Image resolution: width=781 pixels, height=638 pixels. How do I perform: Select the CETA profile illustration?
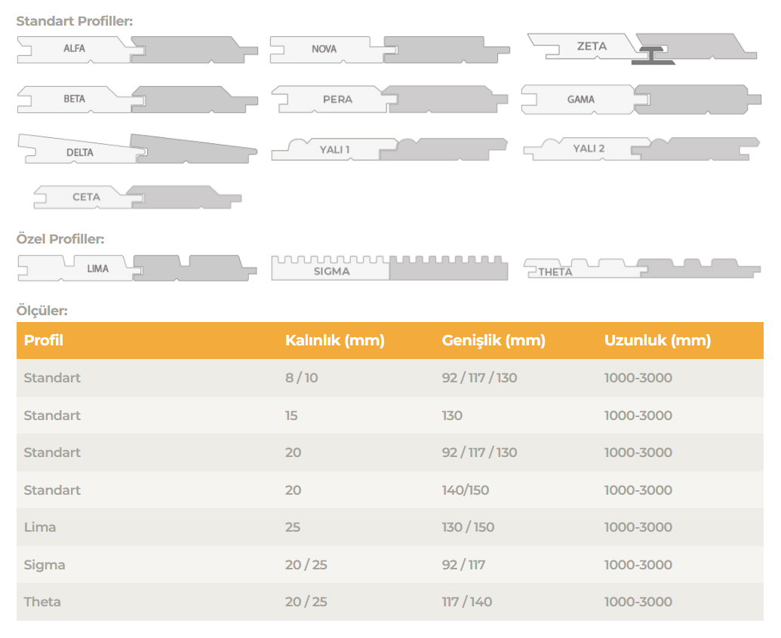coord(137,197)
